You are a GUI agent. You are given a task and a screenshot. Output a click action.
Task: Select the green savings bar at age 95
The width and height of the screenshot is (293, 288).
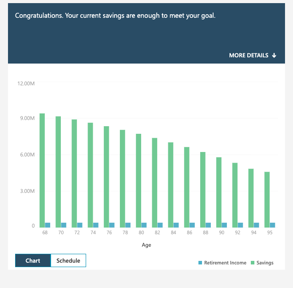(267, 199)
